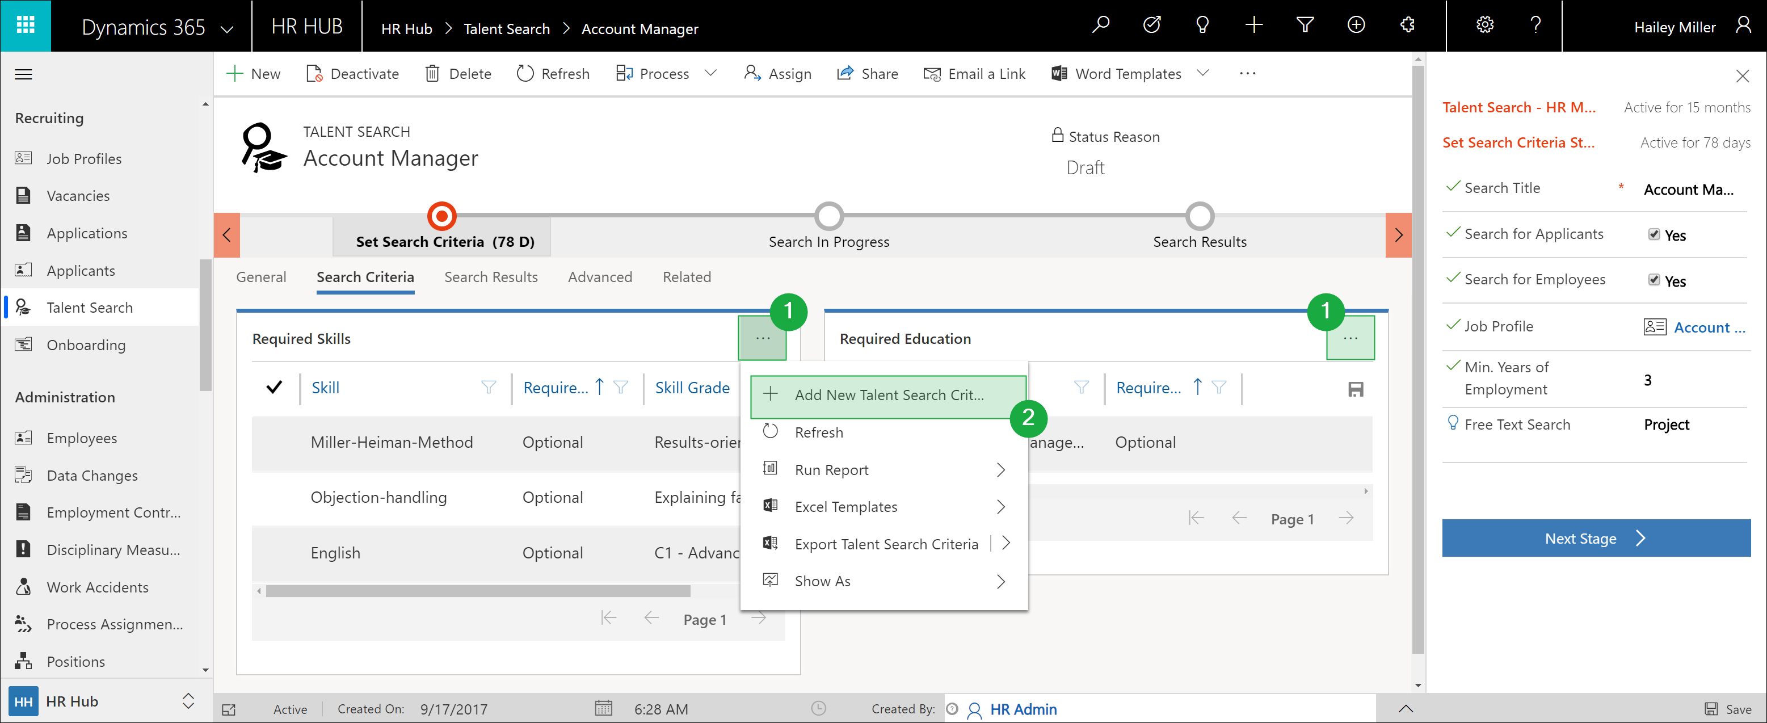Click the circled plus icon in top bar
This screenshot has width=1767, height=723.
click(x=1356, y=26)
